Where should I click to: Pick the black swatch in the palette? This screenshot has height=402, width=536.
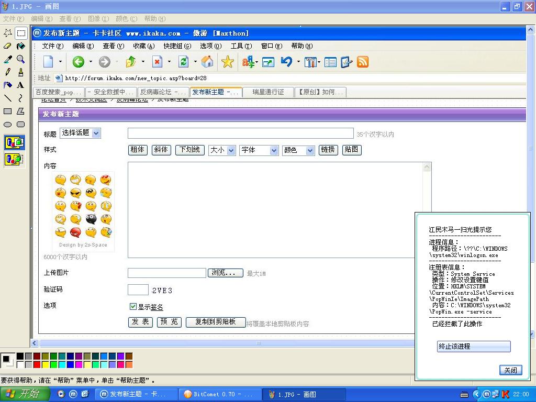tap(20, 356)
